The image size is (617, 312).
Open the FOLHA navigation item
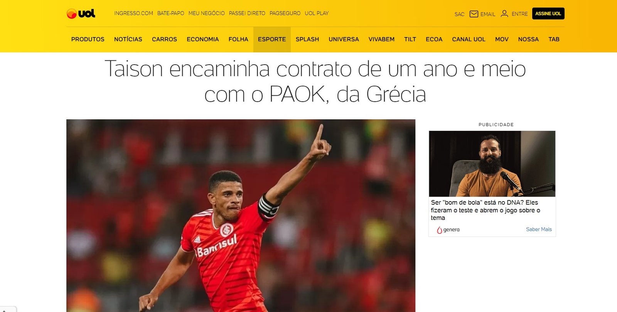[x=238, y=39]
